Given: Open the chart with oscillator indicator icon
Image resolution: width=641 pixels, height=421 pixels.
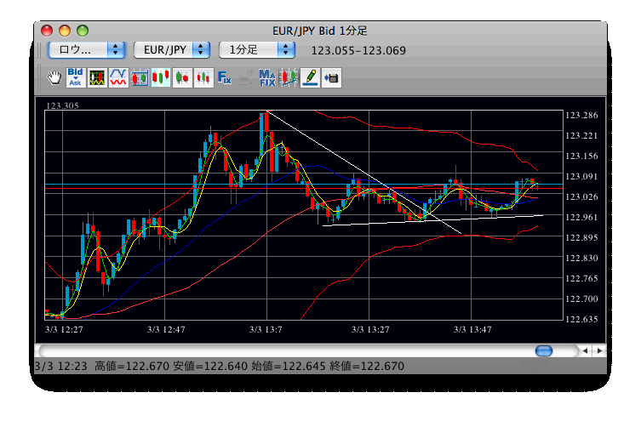Looking at the screenshot, I should tap(97, 77).
